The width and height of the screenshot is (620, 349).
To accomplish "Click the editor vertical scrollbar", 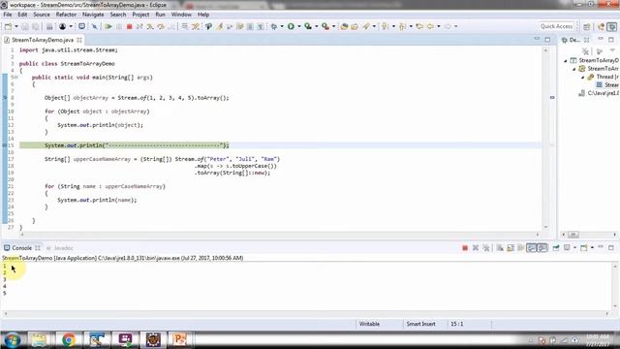I will pos(545,139).
